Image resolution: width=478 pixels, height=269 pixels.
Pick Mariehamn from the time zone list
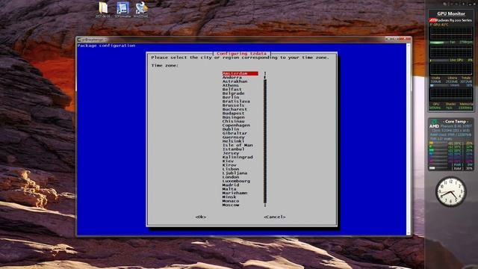click(235, 193)
